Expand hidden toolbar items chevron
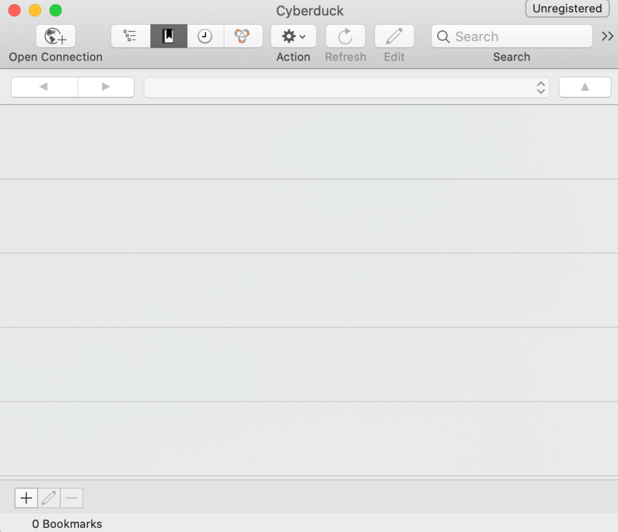 607,36
